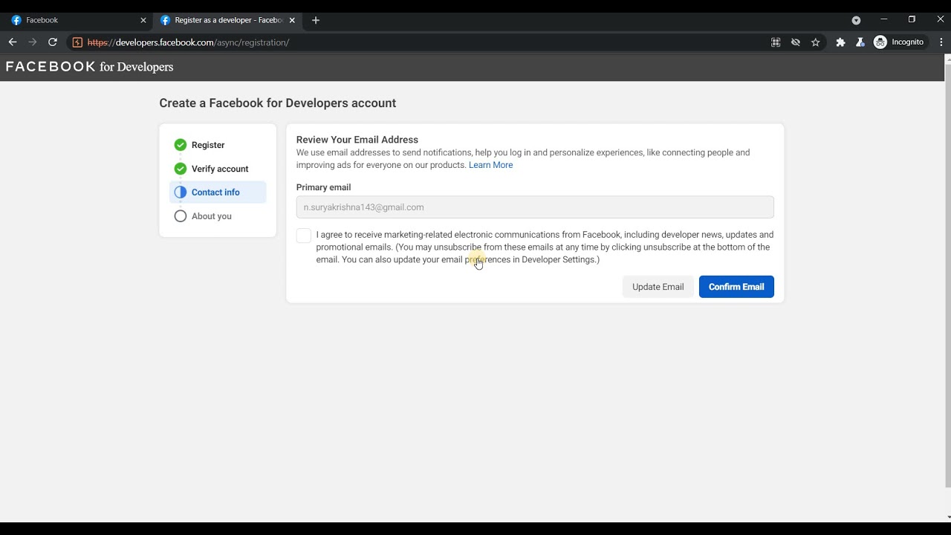The width and height of the screenshot is (951, 535).
Task: Select the Verify account step
Action: click(x=218, y=169)
